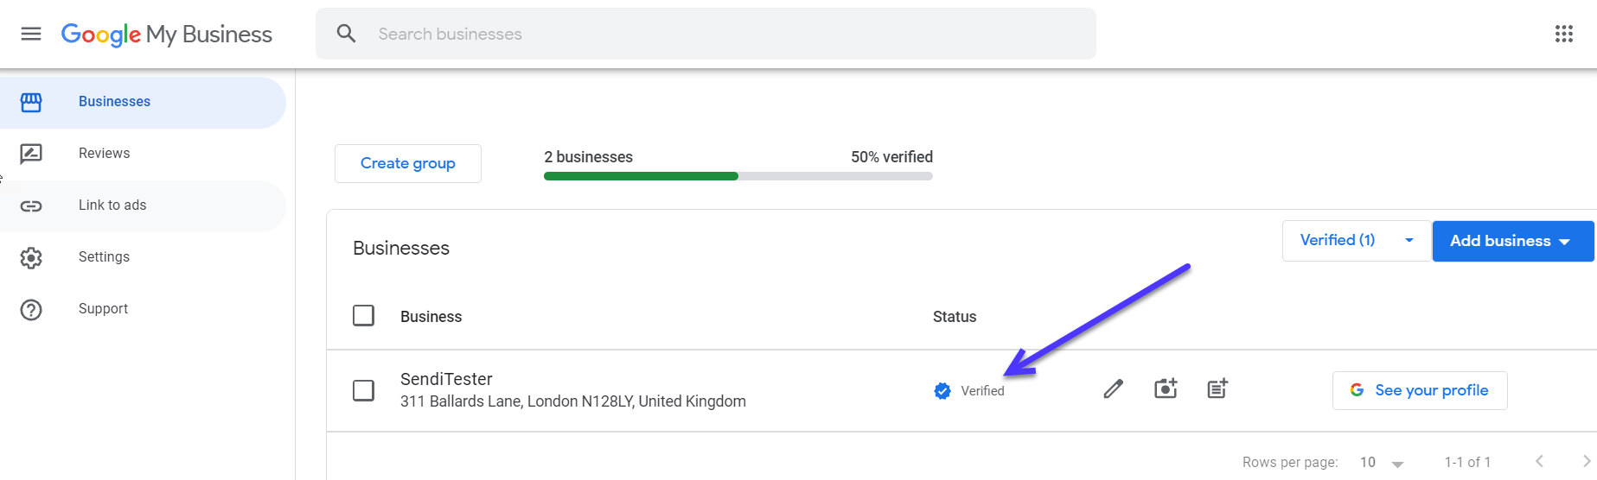Image resolution: width=1597 pixels, height=480 pixels.
Task: Click the Link to ads chain icon
Action: pos(31,205)
